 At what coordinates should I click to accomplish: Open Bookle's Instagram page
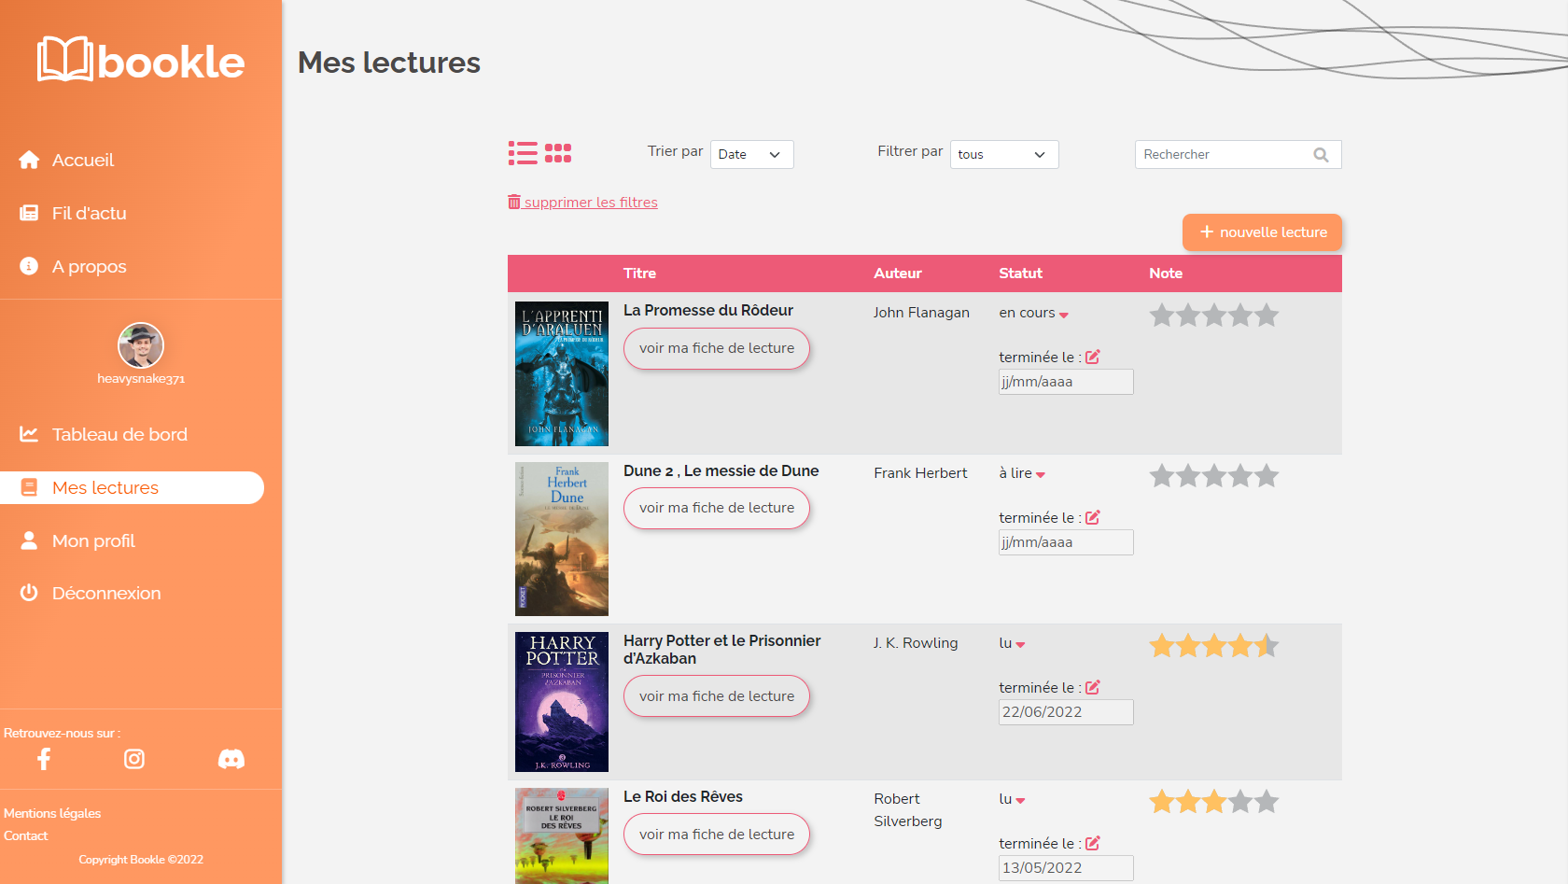click(134, 759)
